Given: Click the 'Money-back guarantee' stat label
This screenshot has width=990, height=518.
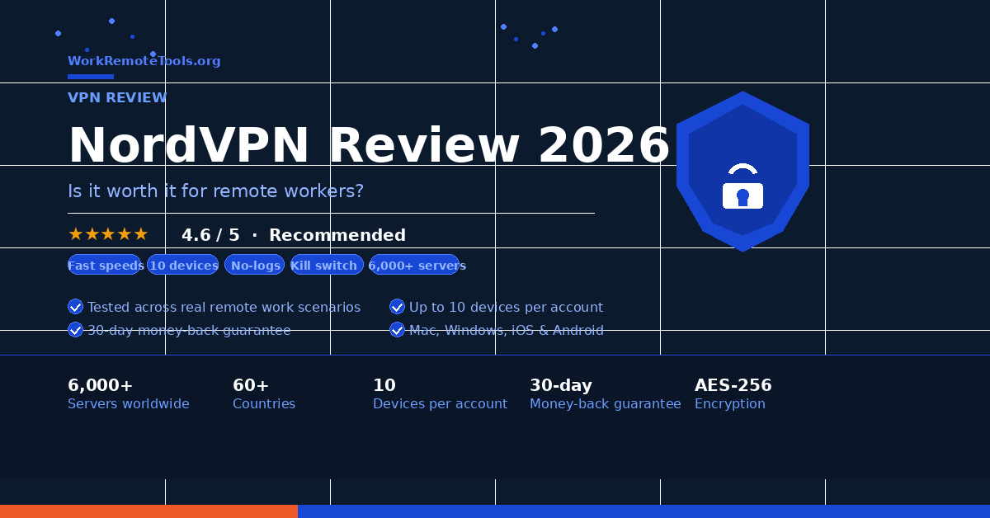Looking at the screenshot, I should [606, 404].
